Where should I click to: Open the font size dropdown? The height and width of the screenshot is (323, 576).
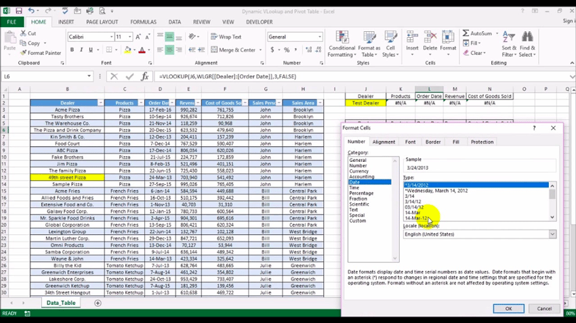pos(129,37)
